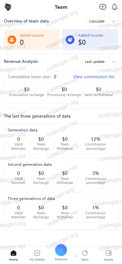Screen dimensions: 122x264
Task: Click the Calculate dropdown chevron arrow
Action: [114, 21]
